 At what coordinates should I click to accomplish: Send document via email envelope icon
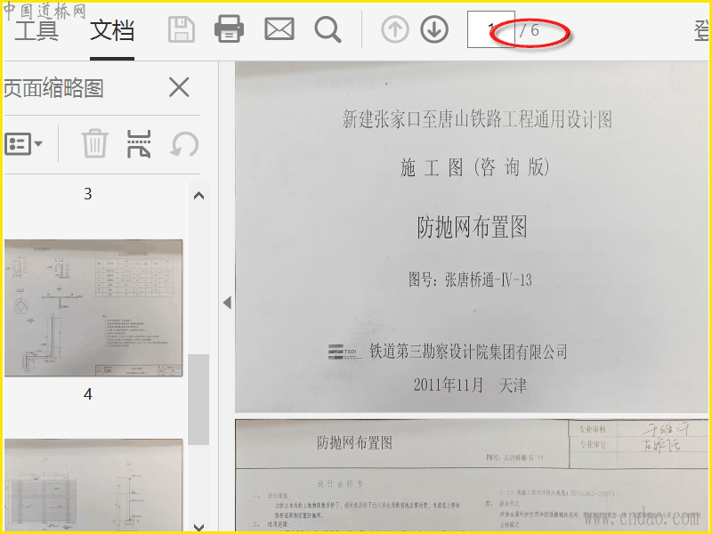click(279, 29)
